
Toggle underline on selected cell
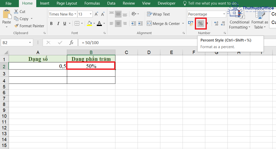[x=65, y=23]
